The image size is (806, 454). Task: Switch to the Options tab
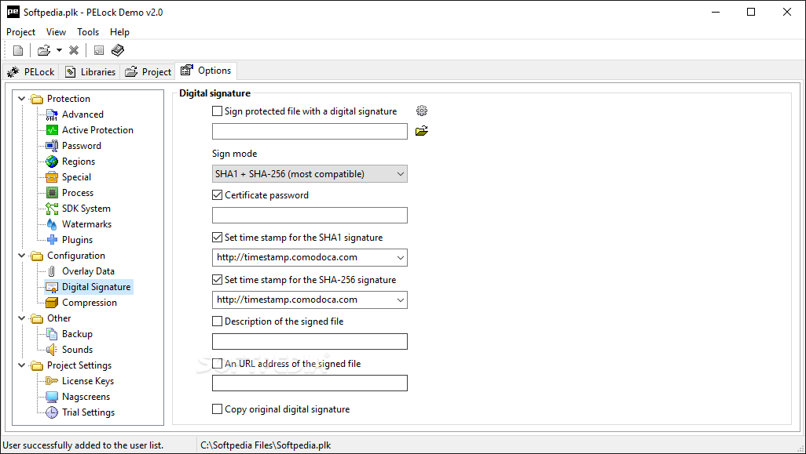coord(206,71)
